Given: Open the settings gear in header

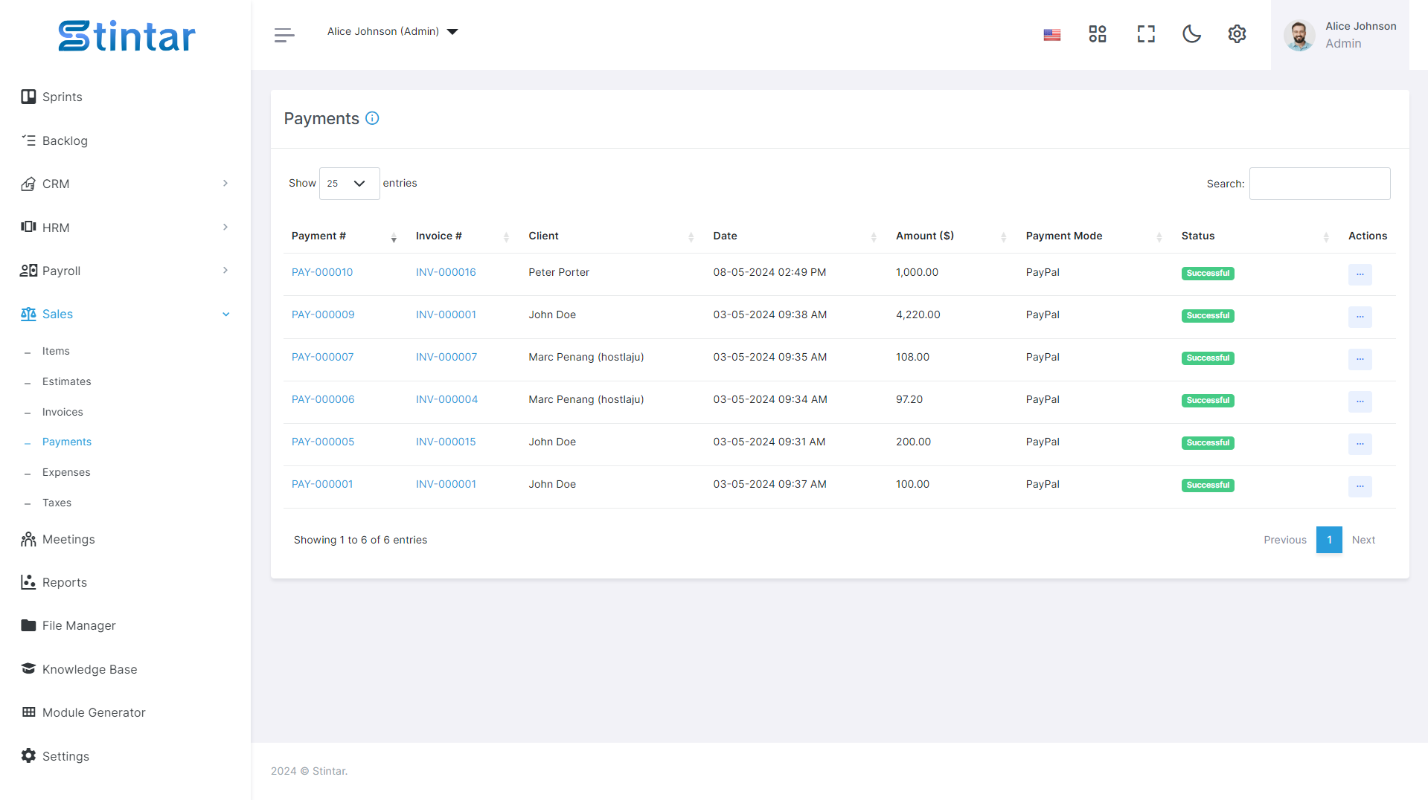Looking at the screenshot, I should [x=1237, y=34].
